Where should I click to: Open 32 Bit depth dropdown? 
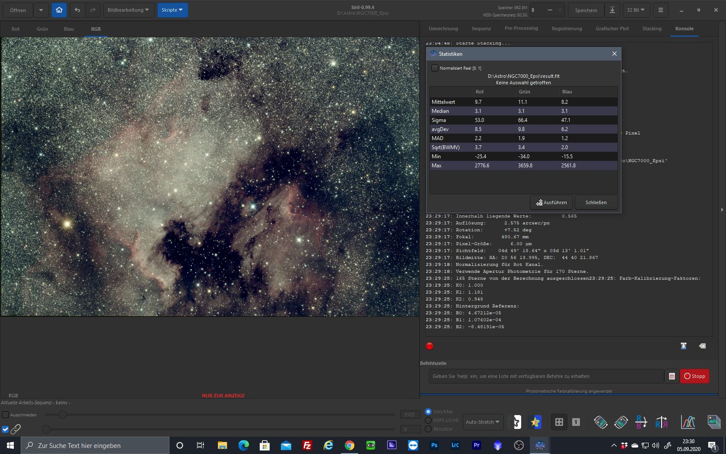pyautogui.click(x=636, y=10)
